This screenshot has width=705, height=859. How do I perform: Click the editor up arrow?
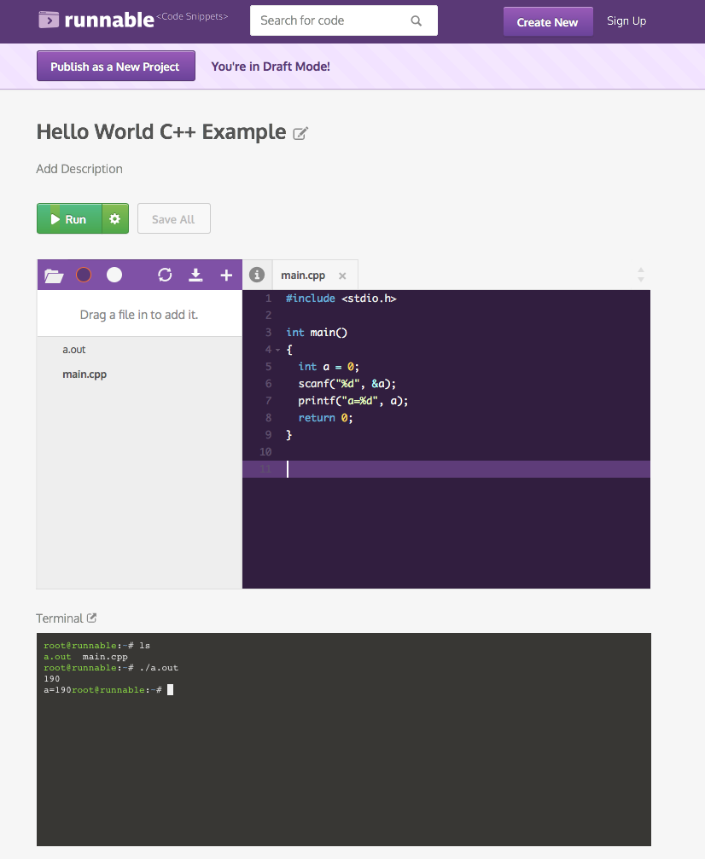[x=641, y=270]
